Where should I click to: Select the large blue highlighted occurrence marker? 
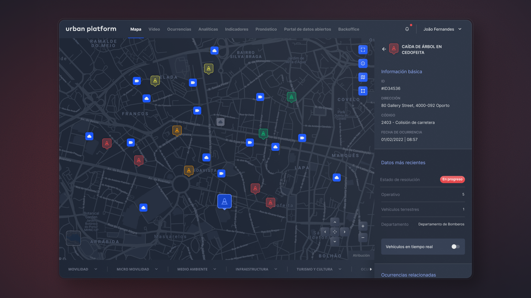coord(225,201)
